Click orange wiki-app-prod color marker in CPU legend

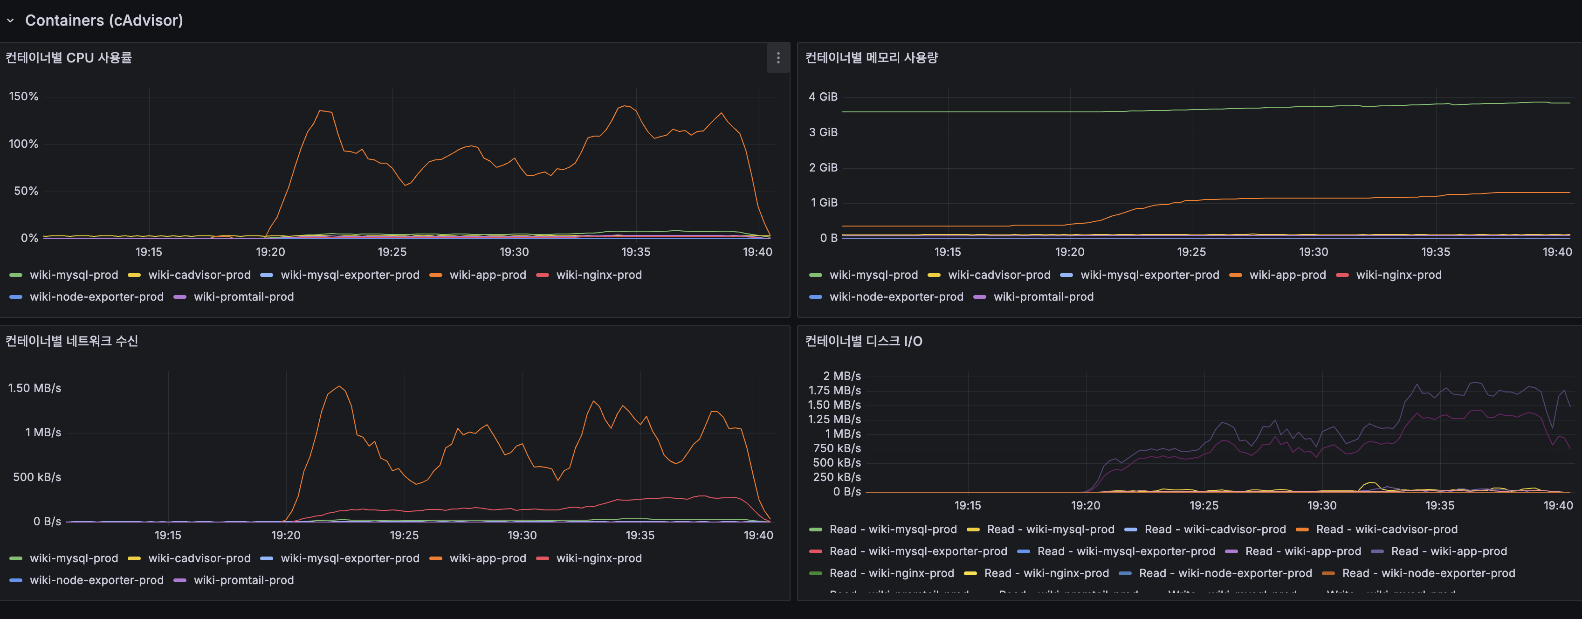[436, 275]
